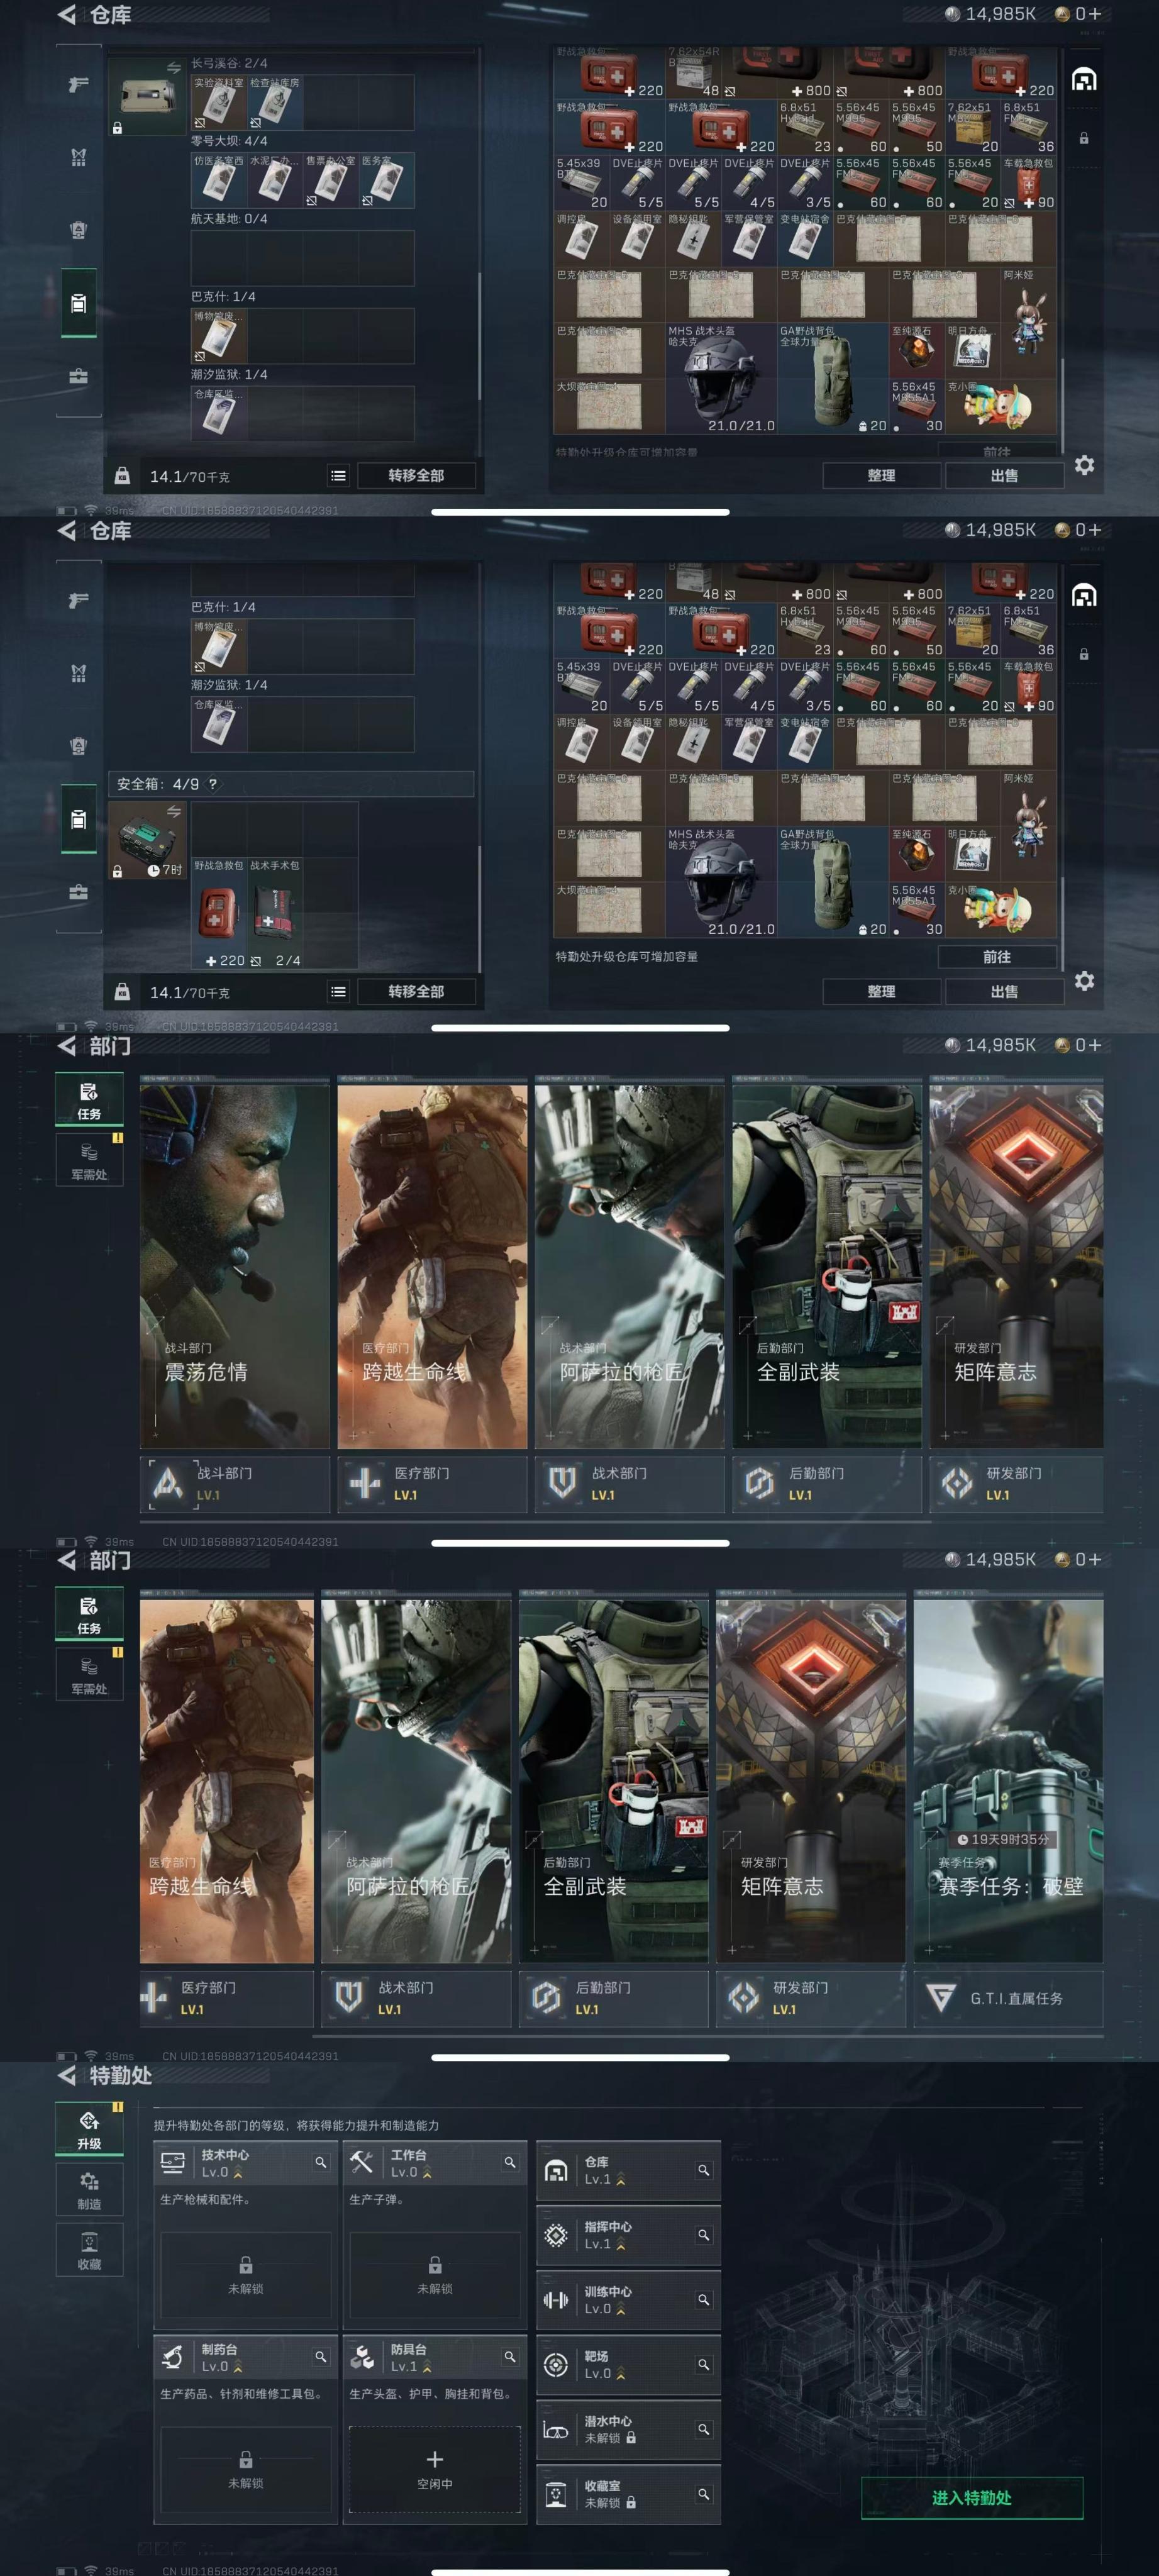
Task: Open the G.T.I.直属任务 tab
Action: pos(1008,1998)
